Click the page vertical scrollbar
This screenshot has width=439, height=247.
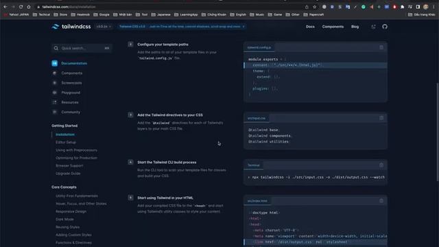coord(438,132)
